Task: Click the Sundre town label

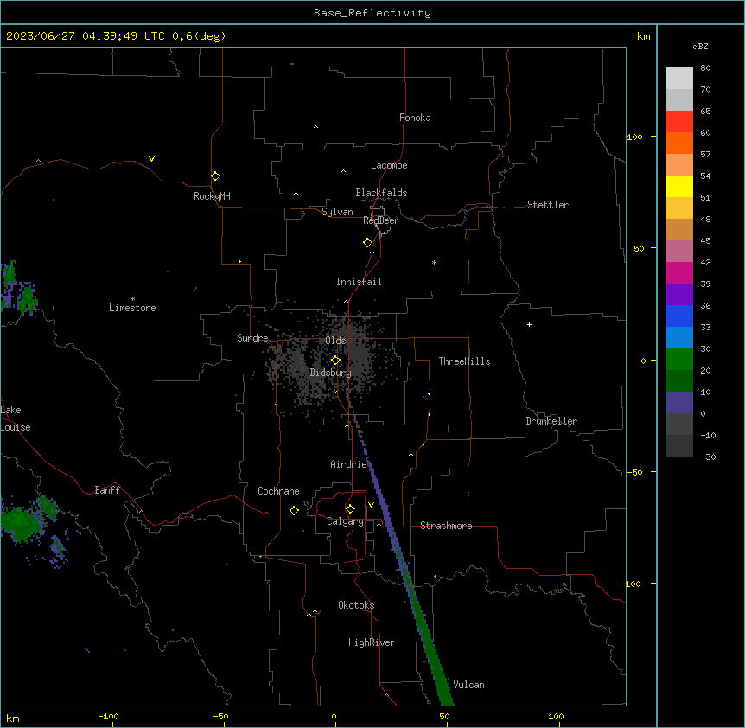Action: coord(252,338)
